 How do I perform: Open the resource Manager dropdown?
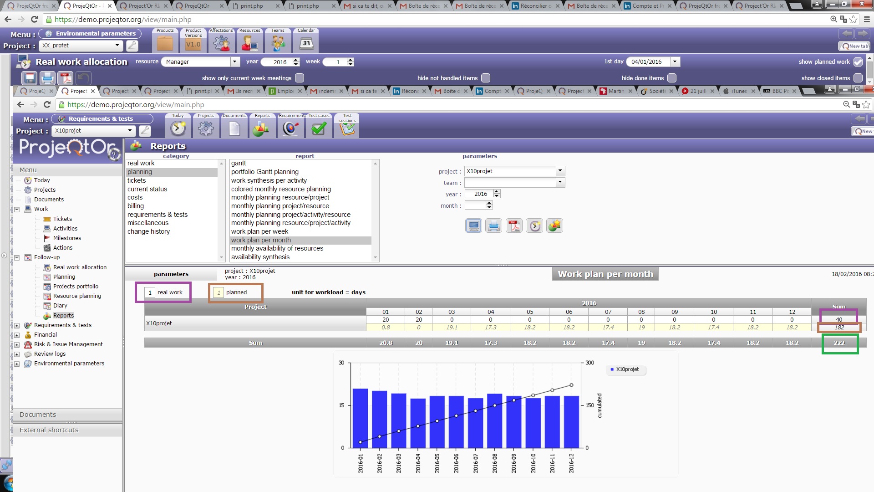pyautogui.click(x=235, y=61)
